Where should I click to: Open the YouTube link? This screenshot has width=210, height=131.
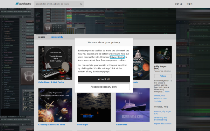click(x=157, y=101)
